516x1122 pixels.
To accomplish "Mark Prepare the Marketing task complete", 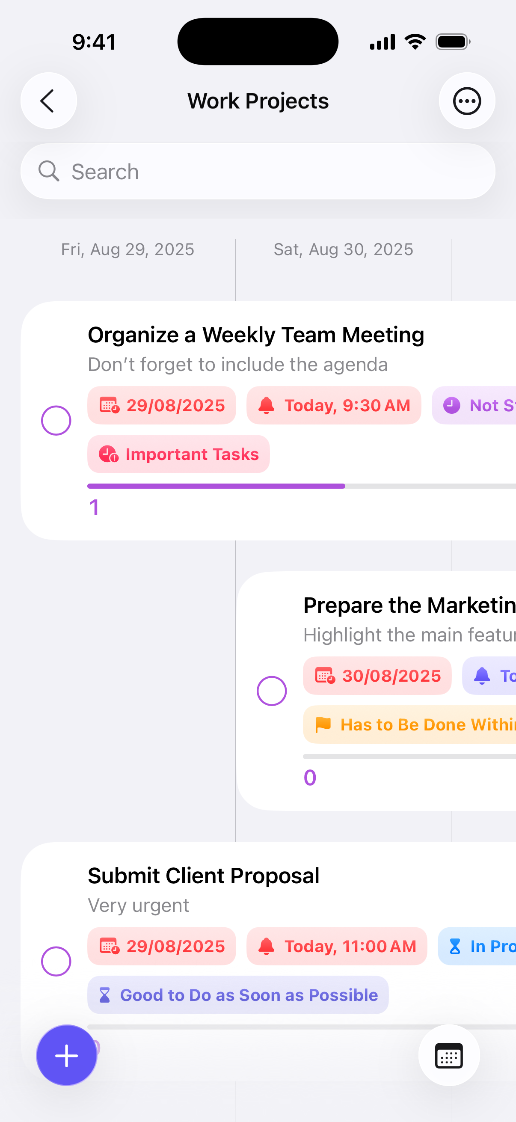I will click(272, 690).
